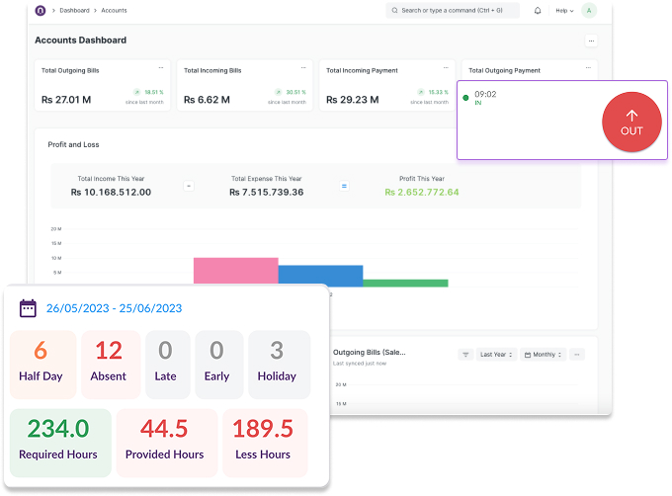This screenshot has width=672, height=496.
Task: Open Total Outgoing Bills card options
Action: point(161,68)
